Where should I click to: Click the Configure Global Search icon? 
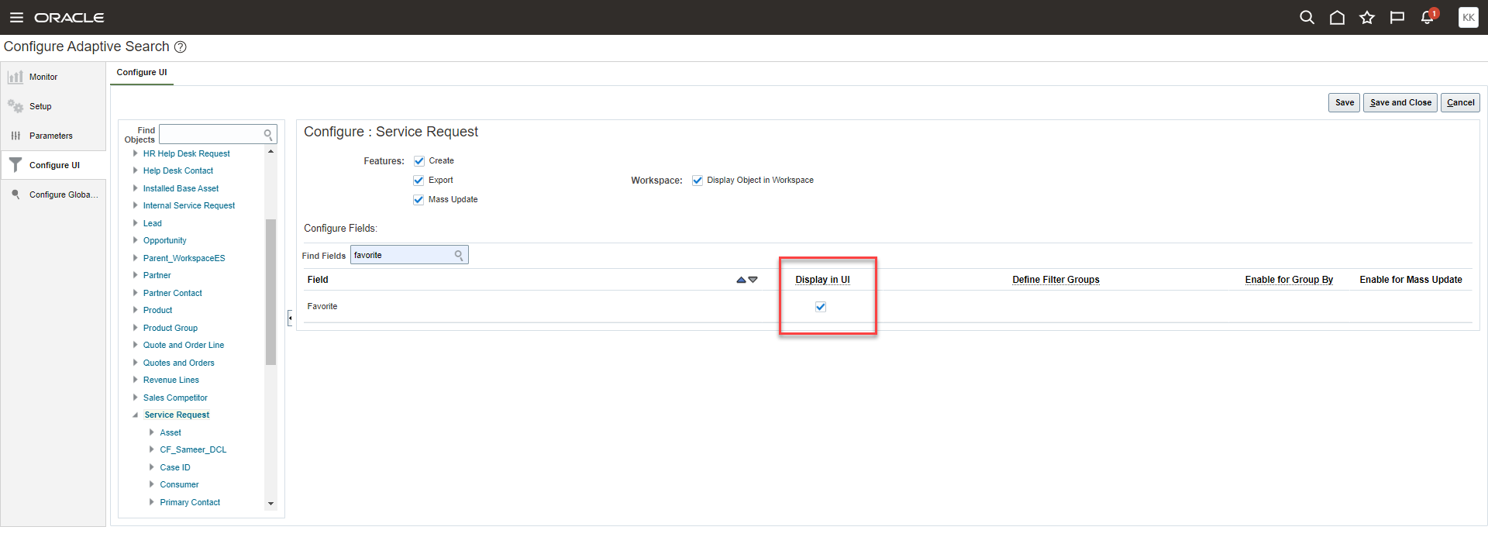point(15,195)
